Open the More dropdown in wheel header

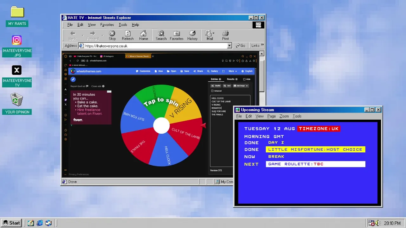[232, 71]
